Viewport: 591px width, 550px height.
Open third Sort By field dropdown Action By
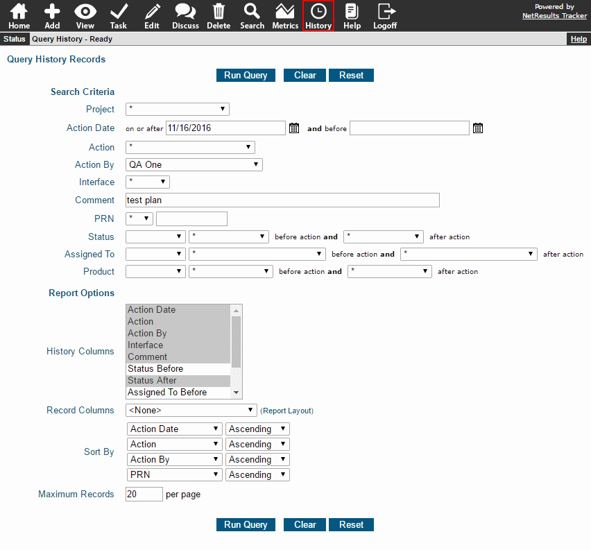pyautogui.click(x=175, y=460)
